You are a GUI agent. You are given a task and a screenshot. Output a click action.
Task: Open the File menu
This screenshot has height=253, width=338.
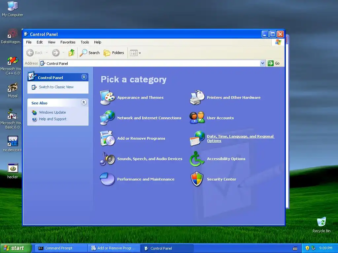pyautogui.click(x=29, y=42)
